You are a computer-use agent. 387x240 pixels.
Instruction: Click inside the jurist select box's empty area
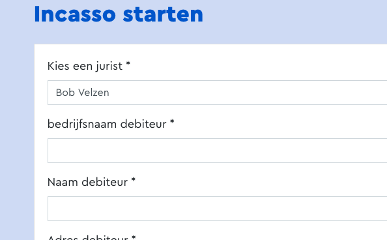247,93
